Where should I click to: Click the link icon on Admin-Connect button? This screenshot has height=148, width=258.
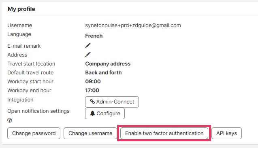coord(92,101)
